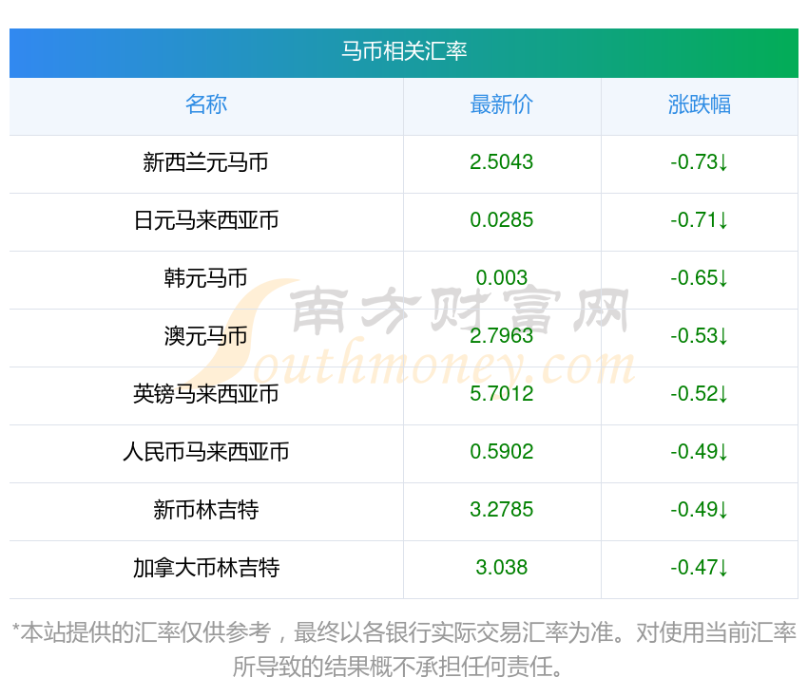Select the 韩元马币 row name
Screen dimensions: 808x696
click(206, 278)
